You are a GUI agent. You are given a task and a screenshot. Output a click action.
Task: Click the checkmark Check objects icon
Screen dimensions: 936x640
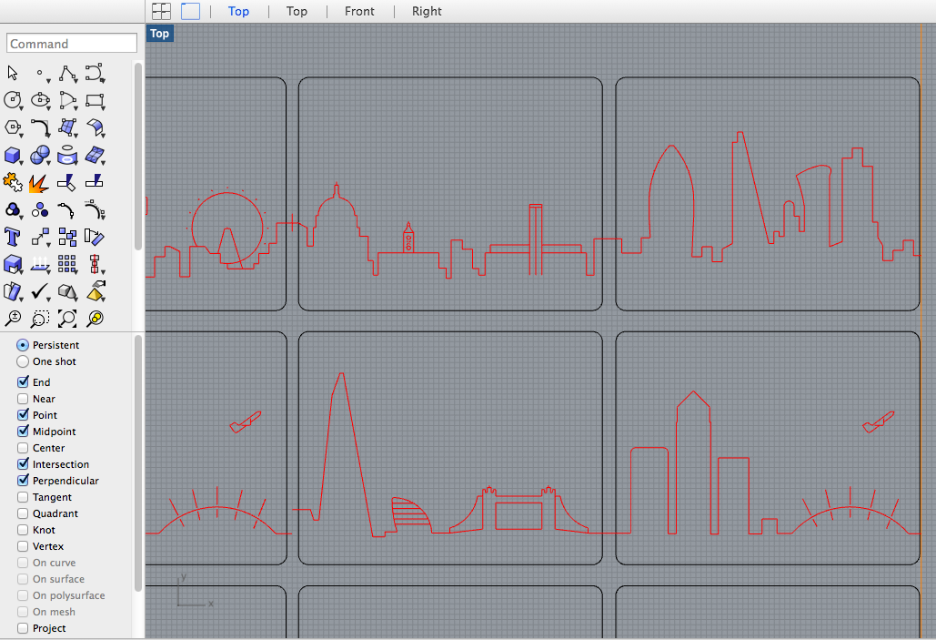coord(40,291)
